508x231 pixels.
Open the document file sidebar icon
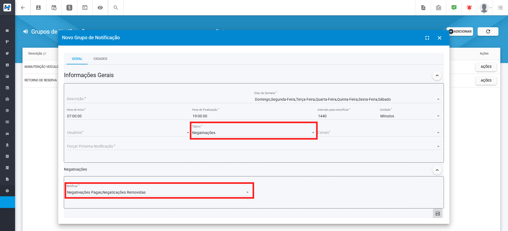tap(7, 179)
